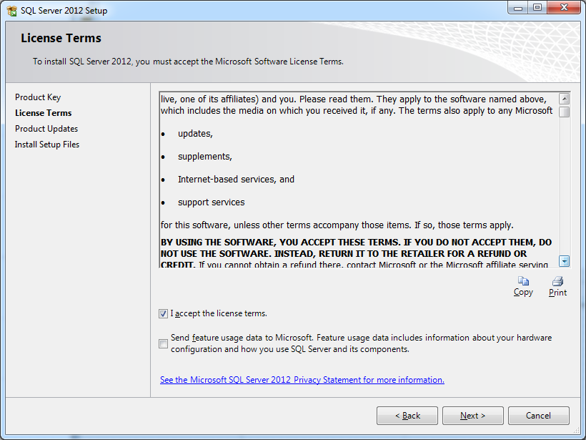Click the Next button

pos(473,416)
